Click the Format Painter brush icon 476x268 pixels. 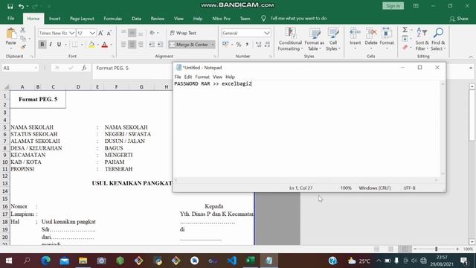[23, 47]
